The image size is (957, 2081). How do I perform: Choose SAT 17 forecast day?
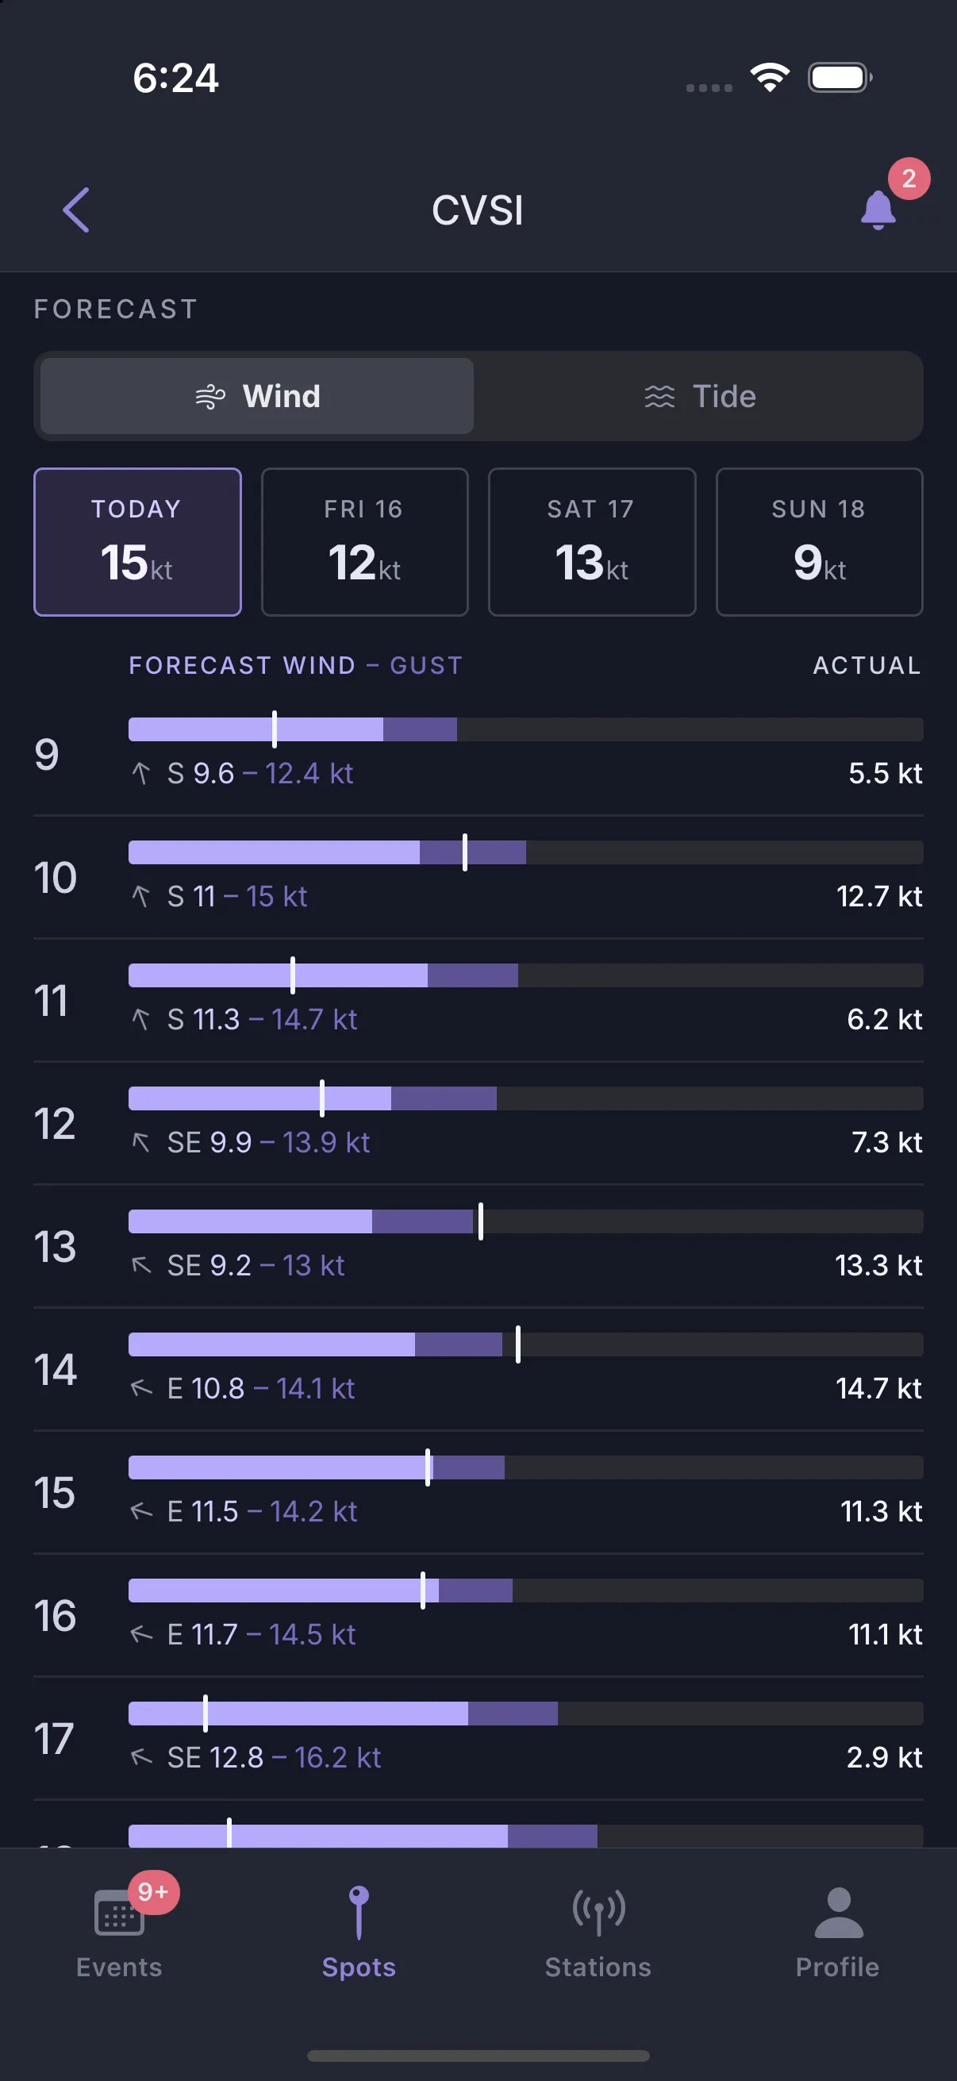pyautogui.click(x=592, y=542)
